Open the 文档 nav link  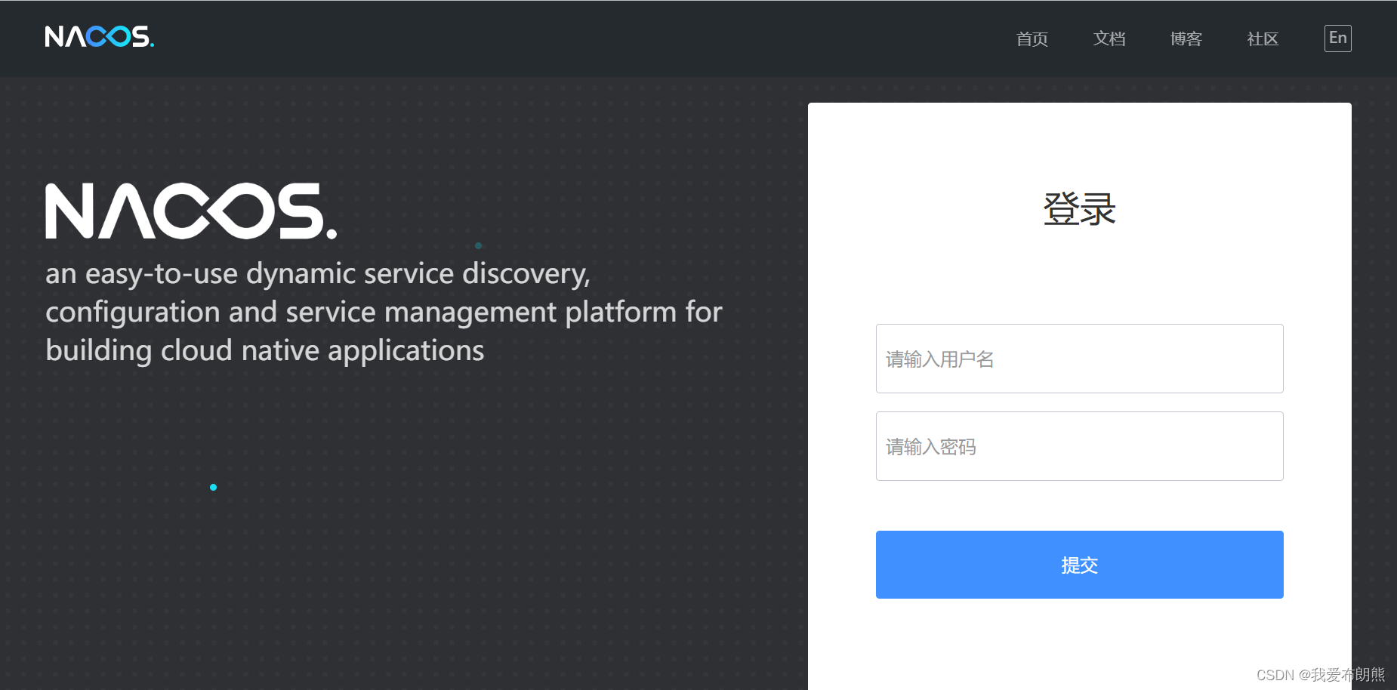pyautogui.click(x=1109, y=39)
